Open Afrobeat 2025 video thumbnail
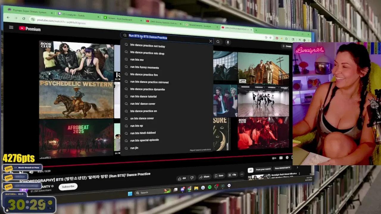The height and width of the screenshot is (214, 381). 76,139
